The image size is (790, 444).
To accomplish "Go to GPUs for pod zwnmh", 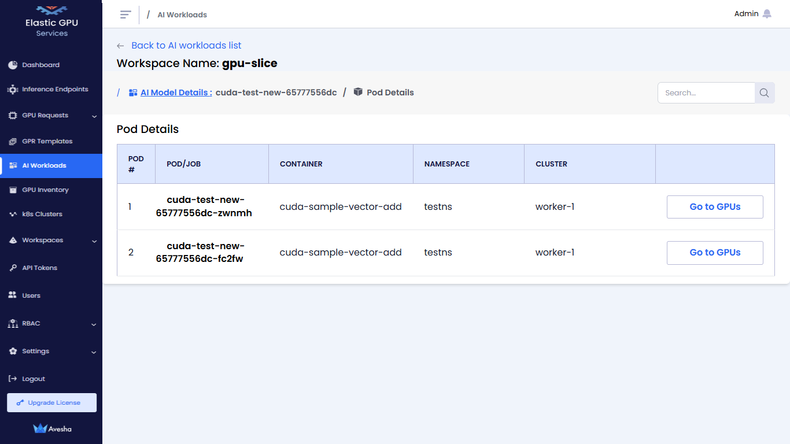I will pos(715,207).
